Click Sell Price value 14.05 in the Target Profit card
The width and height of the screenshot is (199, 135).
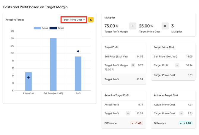tap(140, 56)
